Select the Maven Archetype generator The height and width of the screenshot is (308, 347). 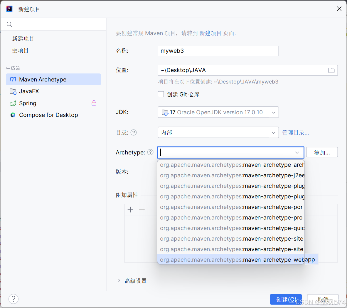[53, 79]
